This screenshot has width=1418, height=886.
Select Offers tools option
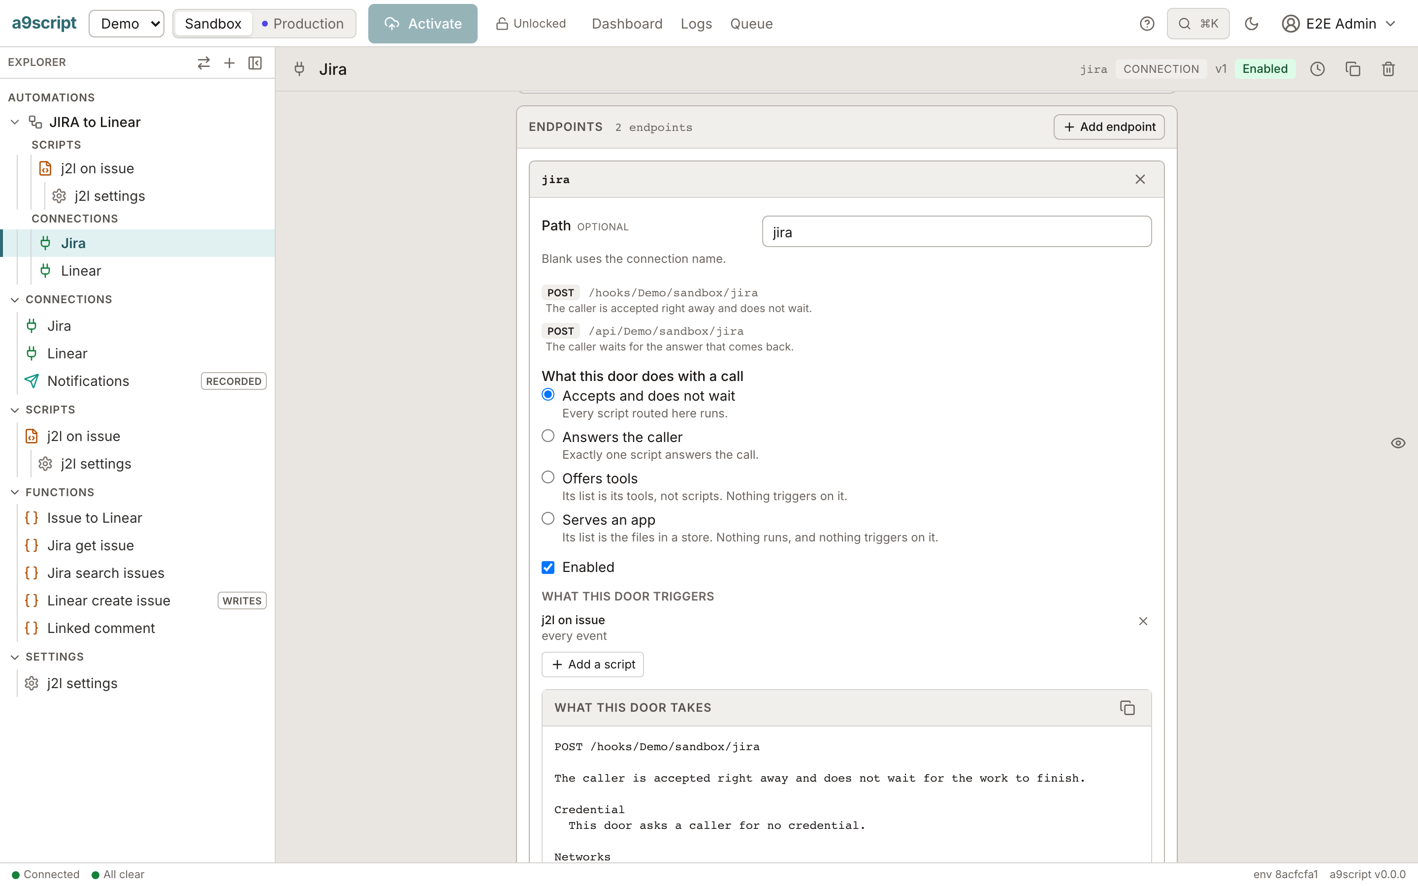pyautogui.click(x=548, y=477)
